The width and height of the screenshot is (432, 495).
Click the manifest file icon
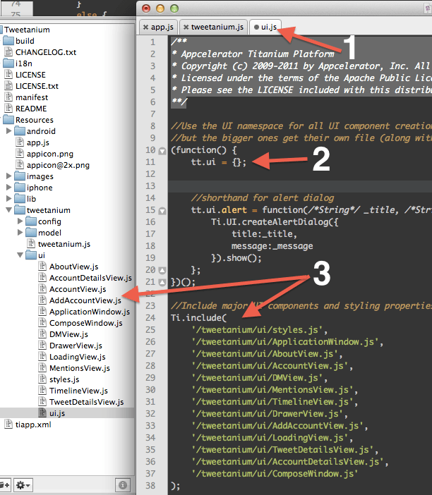[8, 97]
